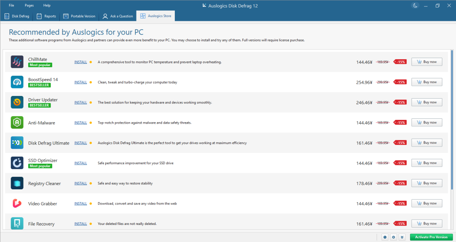456x242 pixels.
Task: Click the Anti-Malware shield icon
Action: pyautogui.click(x=17, y=123)
